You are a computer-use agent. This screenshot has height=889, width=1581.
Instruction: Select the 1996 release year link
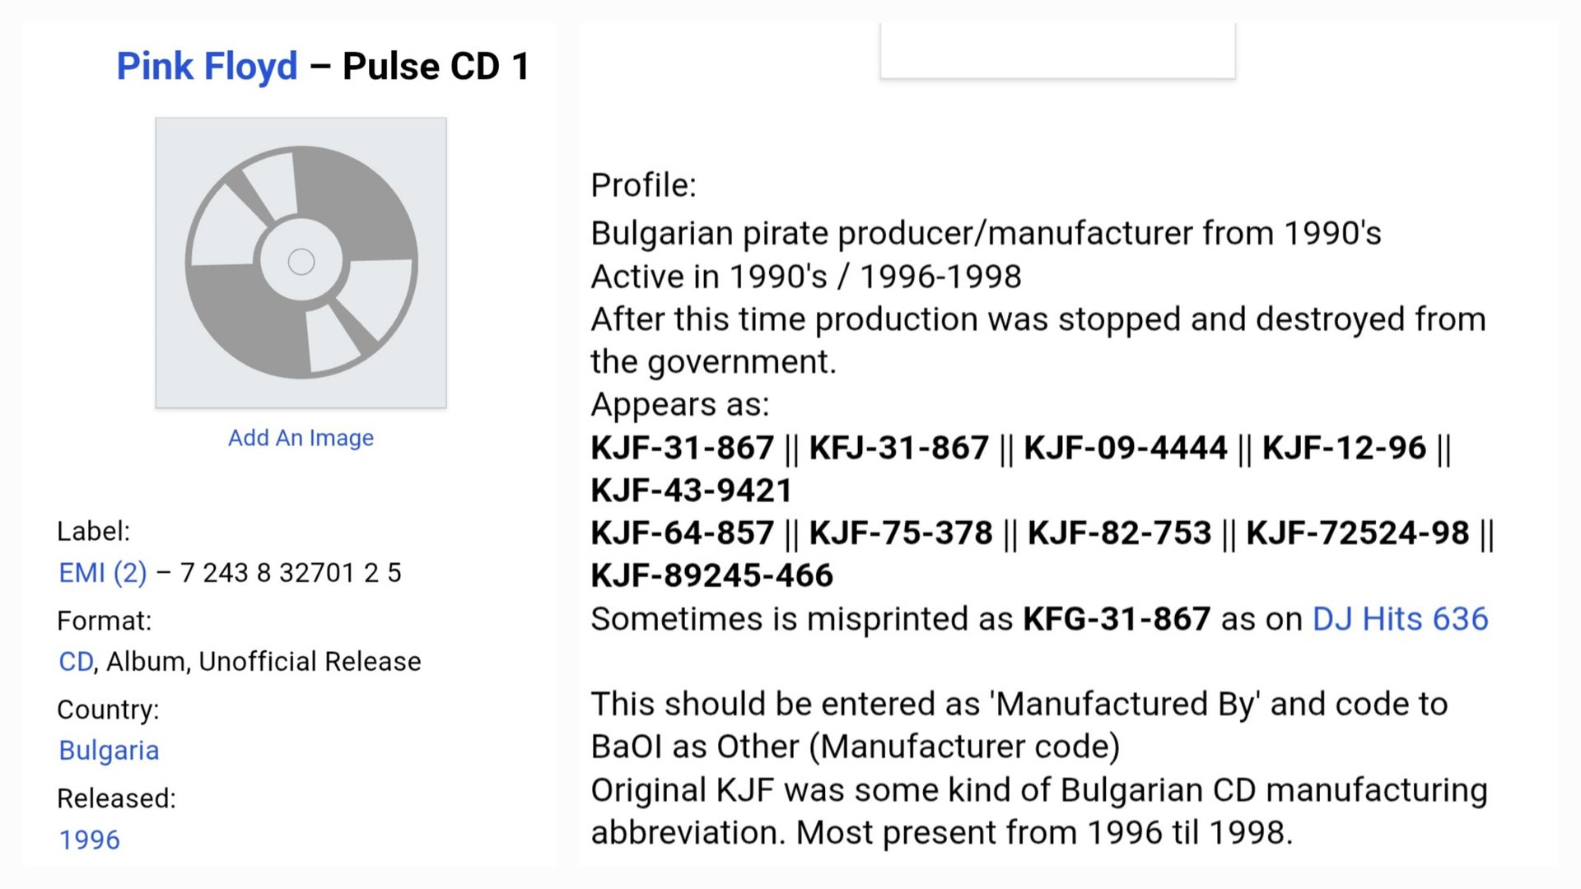pyautogui.click(x=89, y=840)
